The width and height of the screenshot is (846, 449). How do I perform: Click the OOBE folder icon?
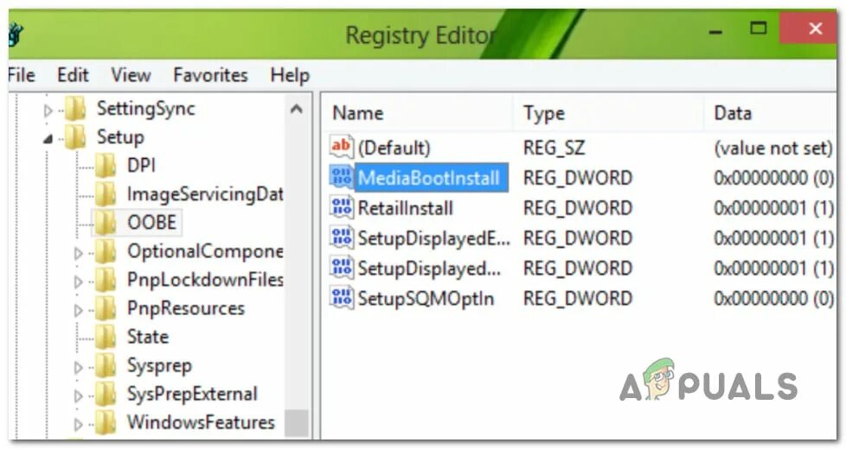[x=106, y=222]
